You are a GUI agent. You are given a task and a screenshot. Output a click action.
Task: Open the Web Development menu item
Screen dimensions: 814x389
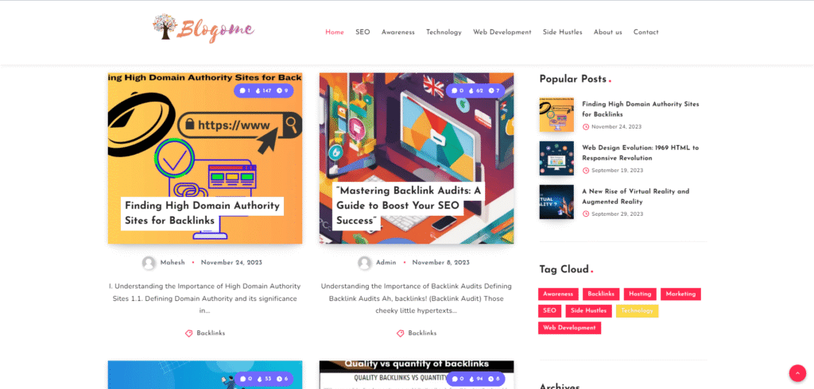point(502,33)
